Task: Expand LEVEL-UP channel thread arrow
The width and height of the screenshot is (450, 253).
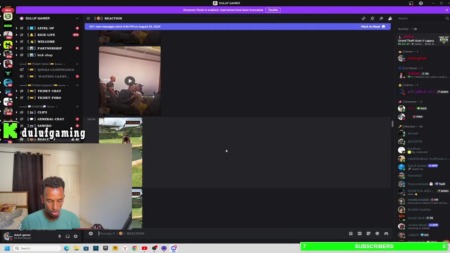Action: 17,28
